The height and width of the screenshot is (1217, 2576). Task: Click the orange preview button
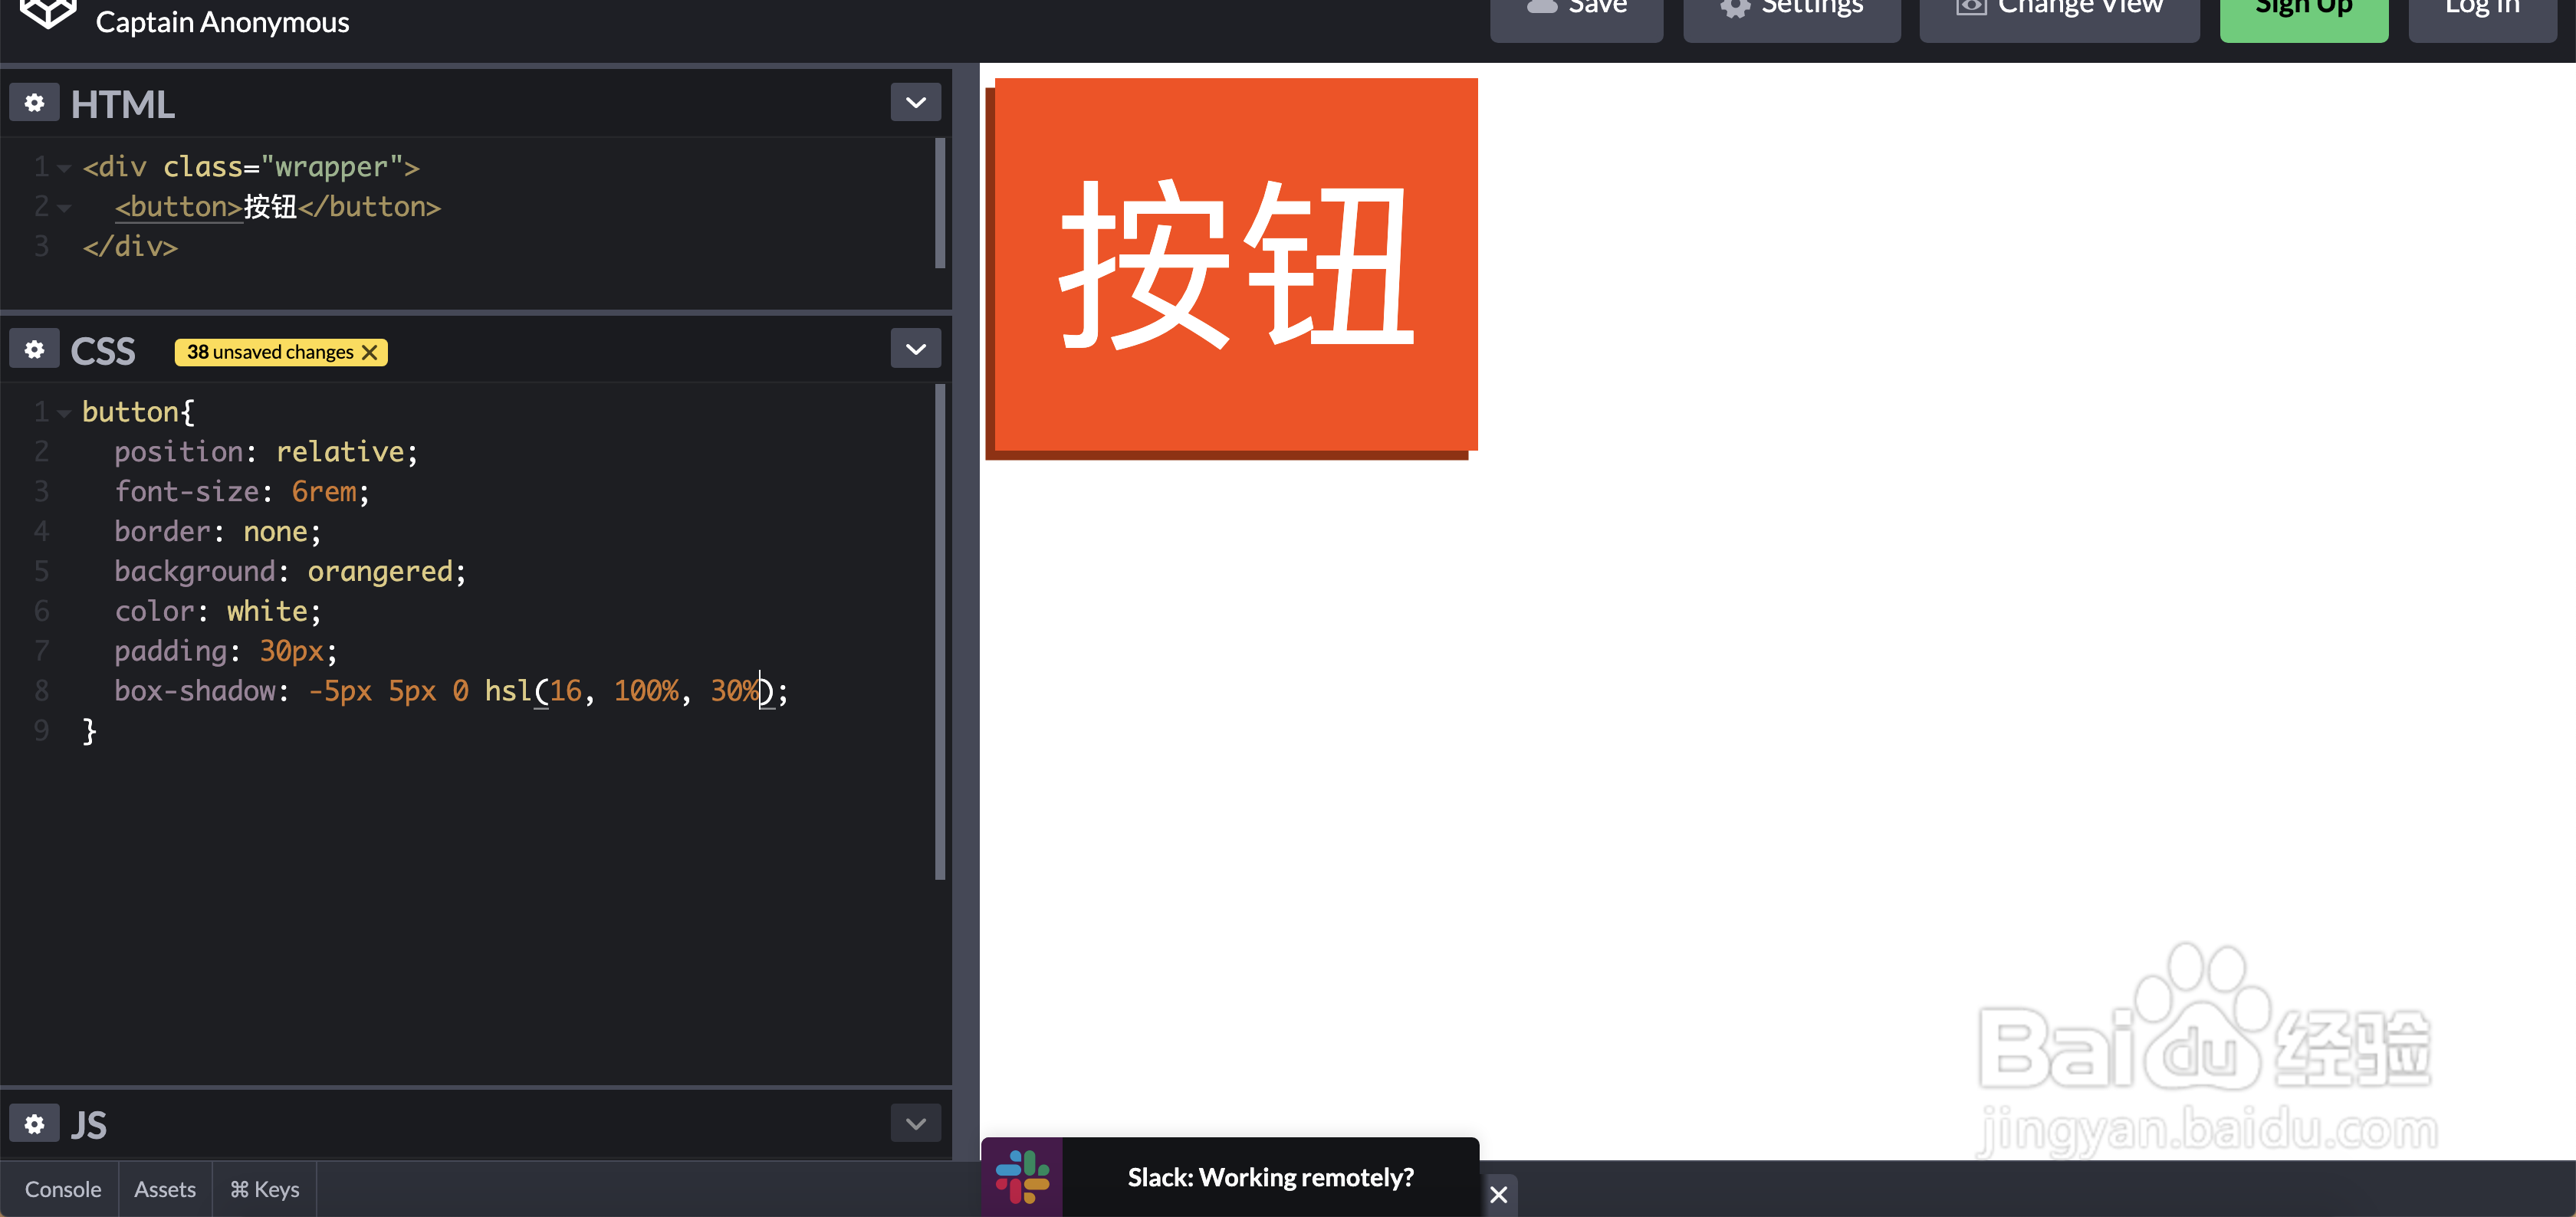[x=1235, y=265]
